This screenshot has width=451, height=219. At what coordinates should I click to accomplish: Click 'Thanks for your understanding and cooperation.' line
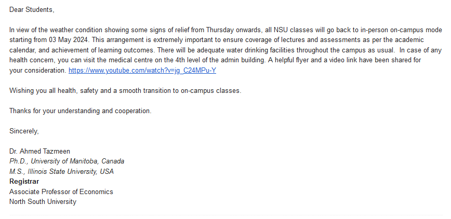pos(80,111)
